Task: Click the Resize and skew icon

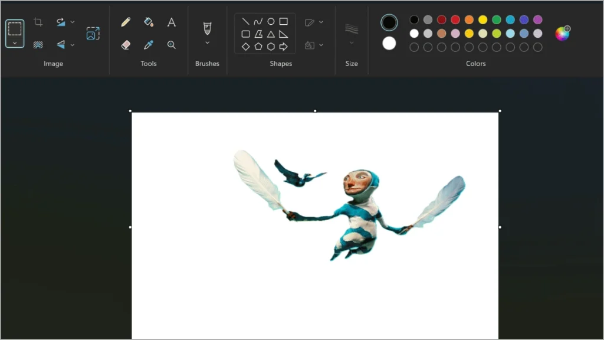Action: [x=93, y=34]
